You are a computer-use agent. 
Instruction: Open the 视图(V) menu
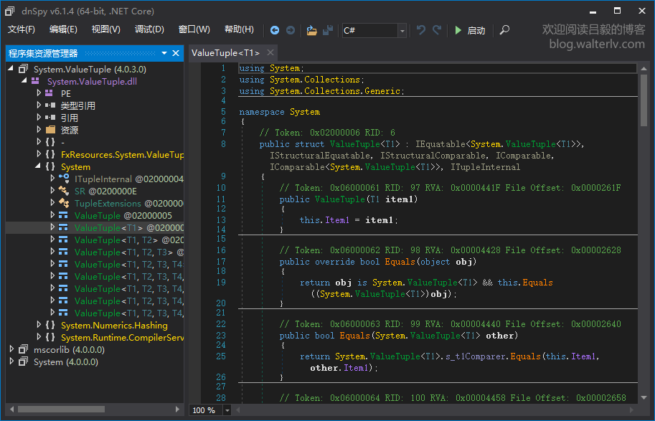(105, 29)
